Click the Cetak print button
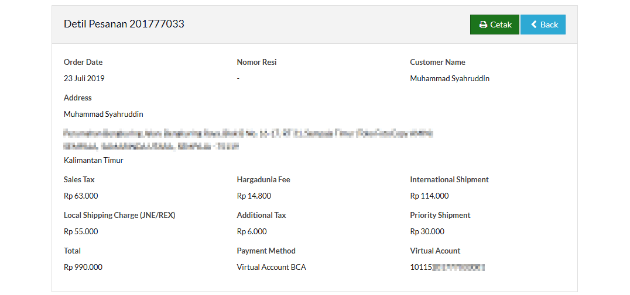This screenshot has width=630, height=295. (495, 25)
